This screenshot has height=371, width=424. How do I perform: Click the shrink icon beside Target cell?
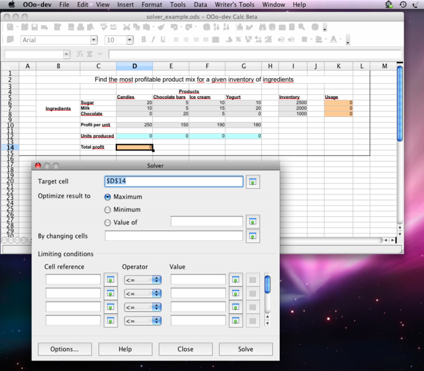tap(253, 181)
